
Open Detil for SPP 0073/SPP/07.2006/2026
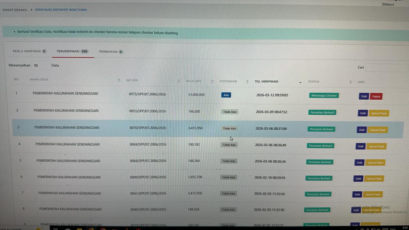364,96
